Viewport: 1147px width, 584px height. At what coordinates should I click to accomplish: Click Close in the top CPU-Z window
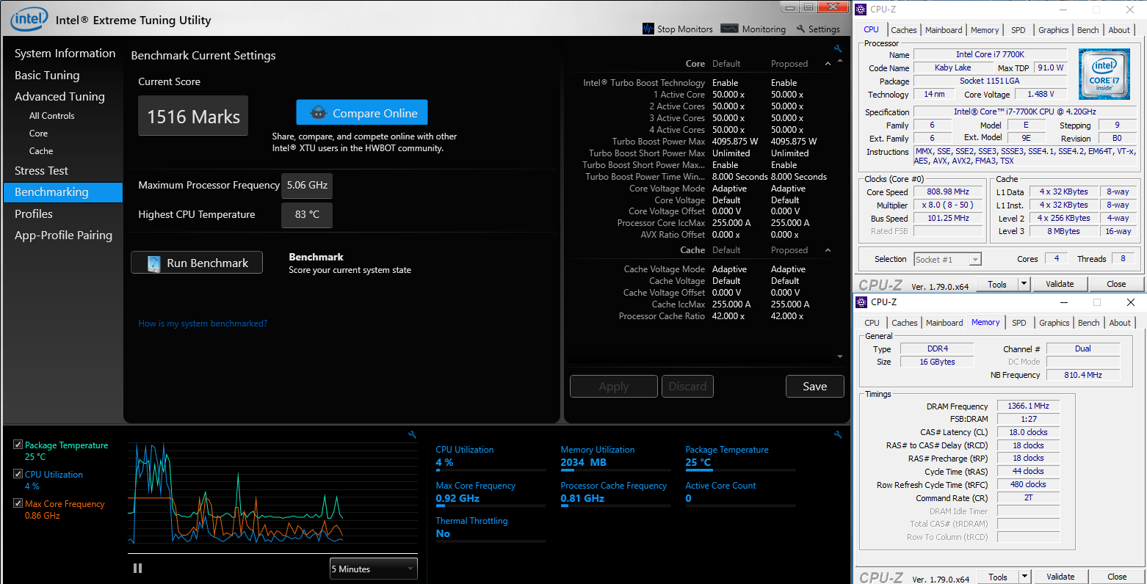click(1116, 284)
